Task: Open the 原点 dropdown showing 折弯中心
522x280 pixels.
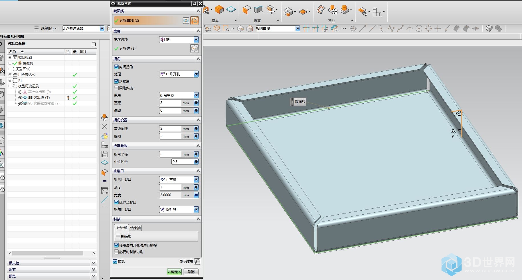Action: [179, 95]
